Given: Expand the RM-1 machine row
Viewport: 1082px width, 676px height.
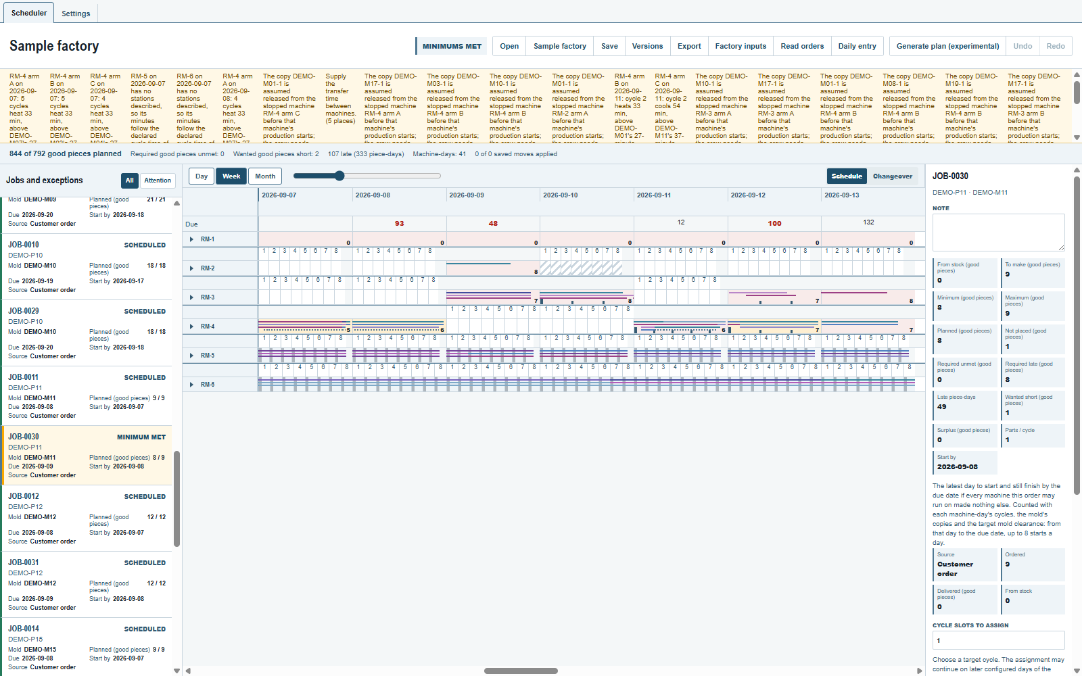Looking at the screenshot, I should click(192, 239).
